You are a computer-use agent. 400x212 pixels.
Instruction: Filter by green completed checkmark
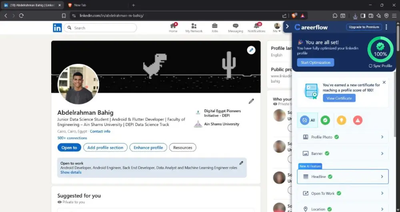[325, 120]
